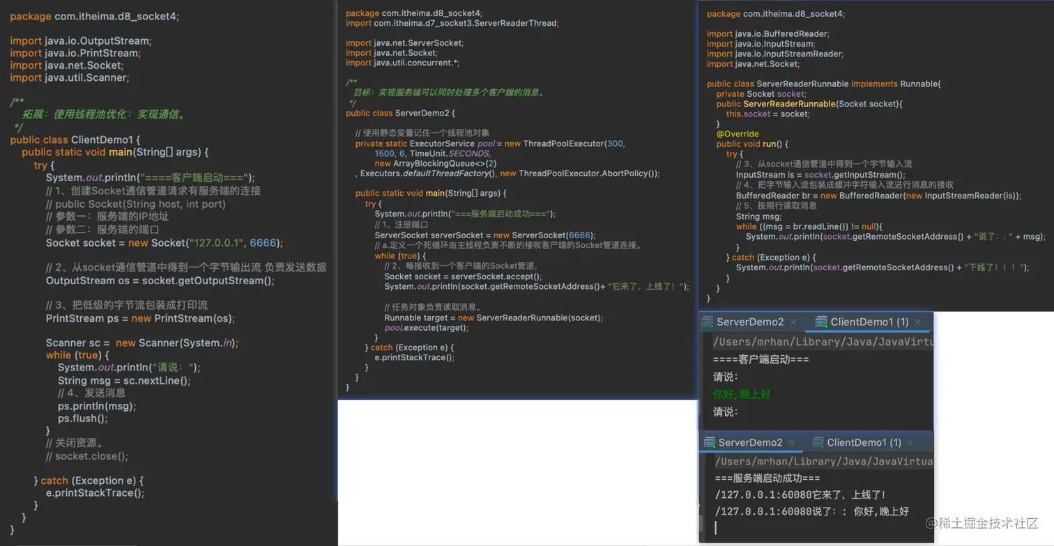Click the comment // 任务对象负责读取消息。
The height and width of the screenshot is (546, 1054).
[433, 306]
